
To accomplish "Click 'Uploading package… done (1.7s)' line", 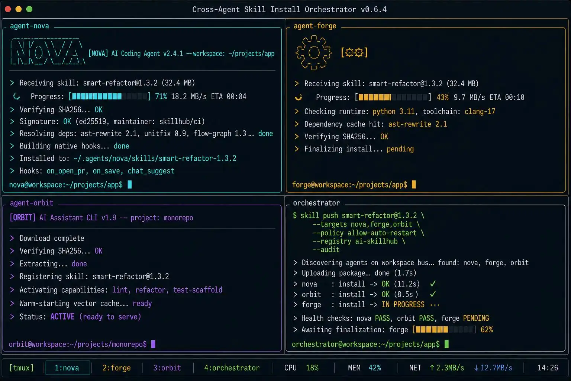I will (x=355, y=273).
